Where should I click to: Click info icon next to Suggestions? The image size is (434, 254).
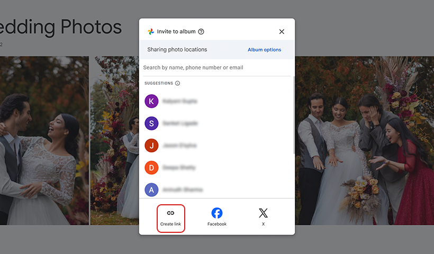[x=177, y=83]
